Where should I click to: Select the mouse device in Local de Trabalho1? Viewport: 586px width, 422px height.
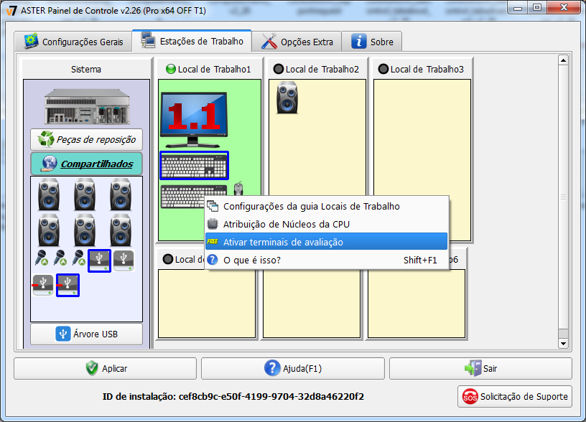(x=238, y=188)
